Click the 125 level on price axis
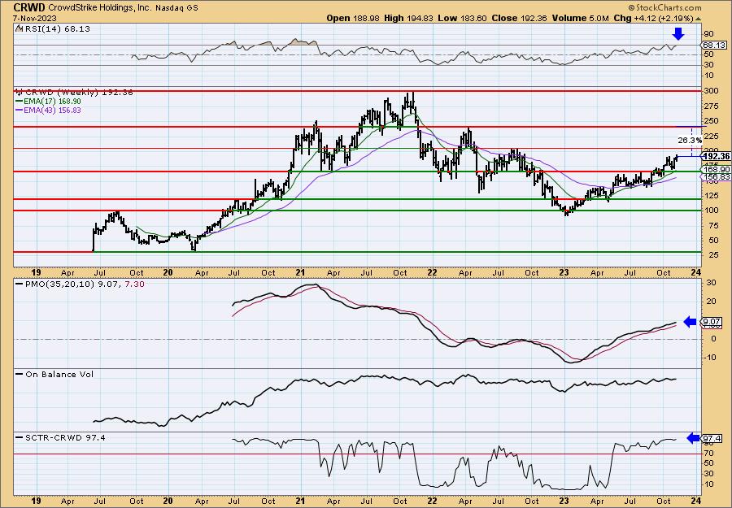 click(x=712, y=195)
